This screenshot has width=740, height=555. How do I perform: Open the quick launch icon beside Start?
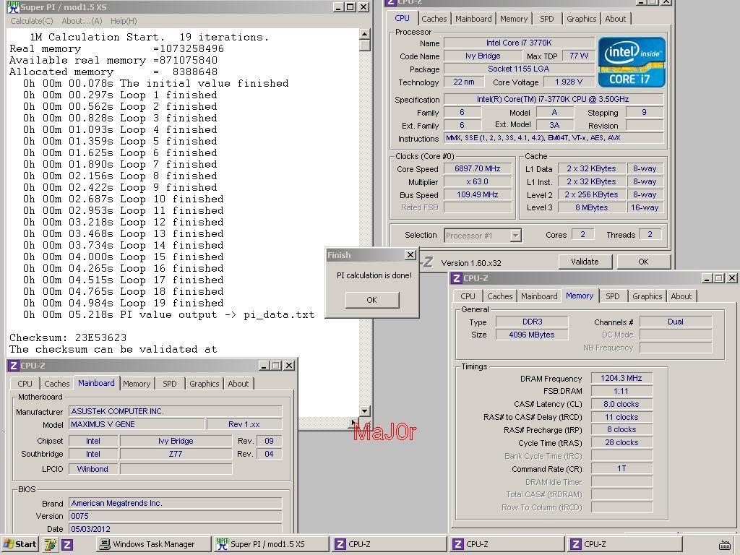[x=50, y=544]
